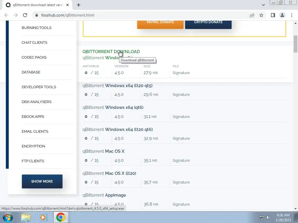The image size is (298, 223).
Task: Click the taskbar clock showing 8:26 AM
Action: pos(283,217)
